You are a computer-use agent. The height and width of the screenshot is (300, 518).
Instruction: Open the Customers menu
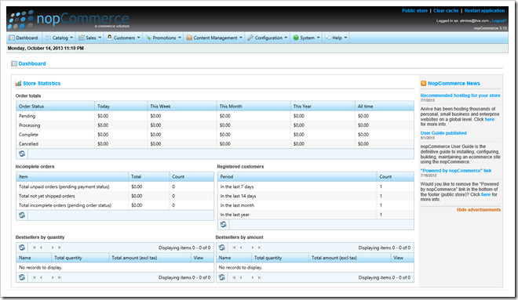coord(123,38)
